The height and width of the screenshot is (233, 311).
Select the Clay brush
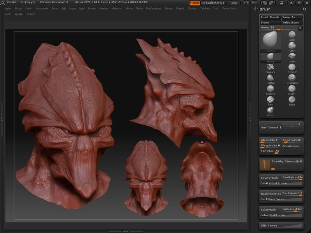(x=292, y=46)
